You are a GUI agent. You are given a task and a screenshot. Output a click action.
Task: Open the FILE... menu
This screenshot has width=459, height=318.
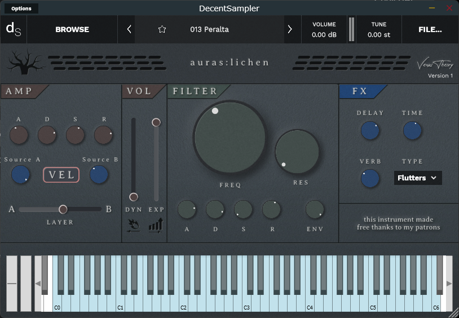coord(430,29)
